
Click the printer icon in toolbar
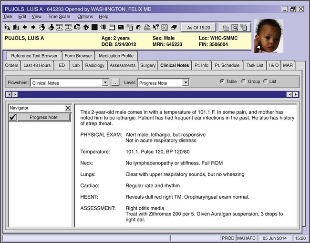coord(146,27)
